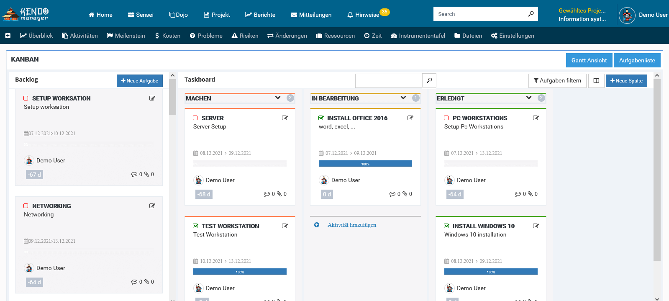Screen dimensions: 669x301
Task: Click the Aktivität hinzufügen link
Action: pyautogui.click(x=351, y=225)
